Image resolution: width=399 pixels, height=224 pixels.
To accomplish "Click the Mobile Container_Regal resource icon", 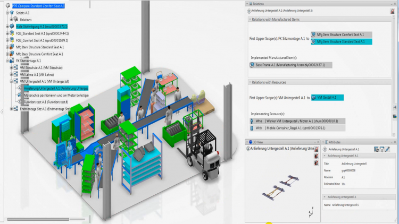I will click(x=252, y=128).
